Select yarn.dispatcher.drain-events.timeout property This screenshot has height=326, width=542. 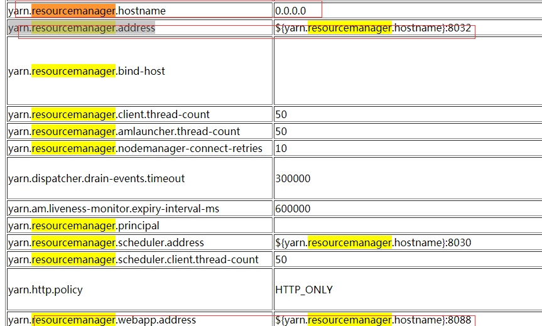point(97,178)
